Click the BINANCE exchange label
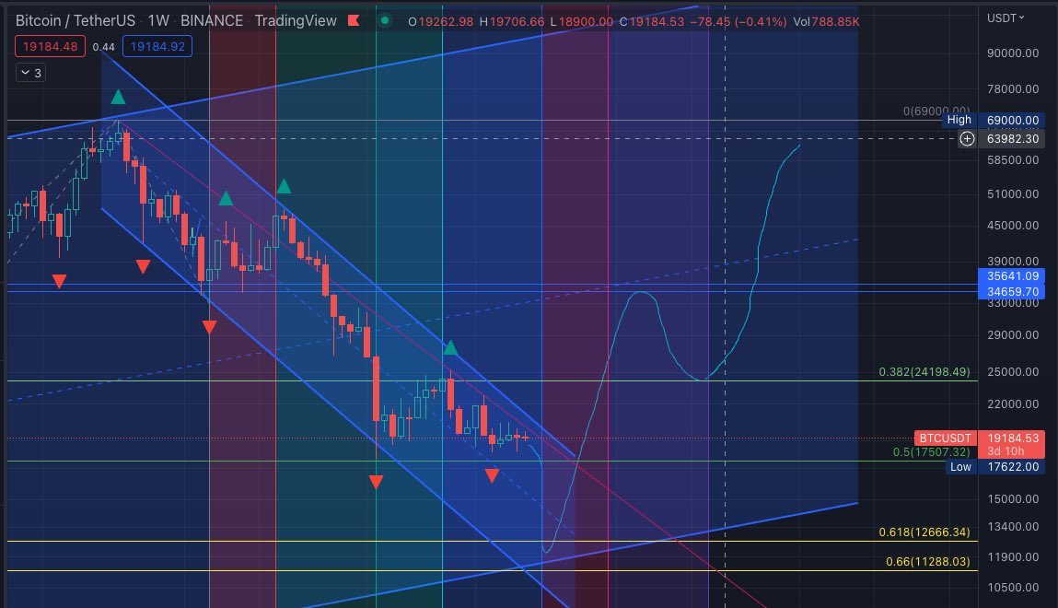This screenshot has width=1058, height=608. (x=211, y=21)
